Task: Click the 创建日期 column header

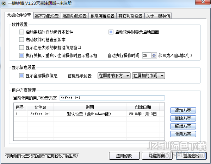Action: (143, 107)
